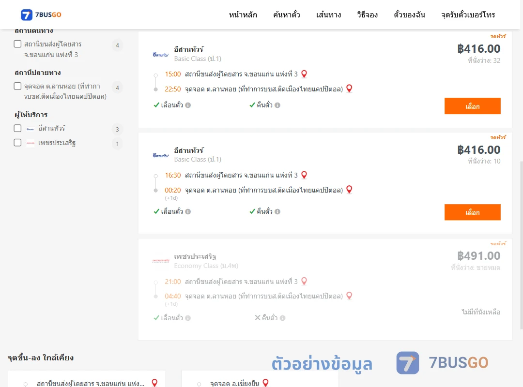Click ที่นั่งว่าง: 32 text
The image size is (523, 387).
(x=484, y=60)
